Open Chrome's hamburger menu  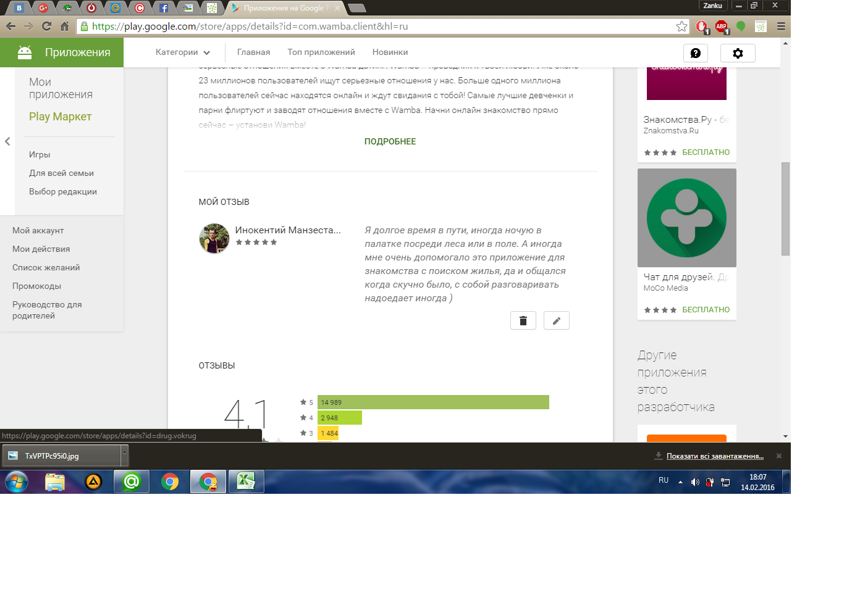[x=781, y=26]
